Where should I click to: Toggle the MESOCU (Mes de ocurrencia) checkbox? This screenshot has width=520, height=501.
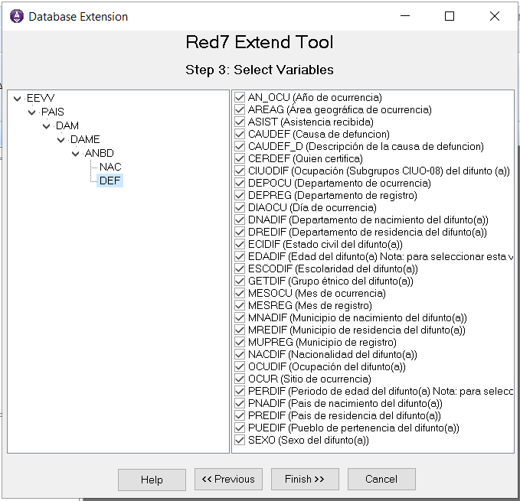point(240,294)
